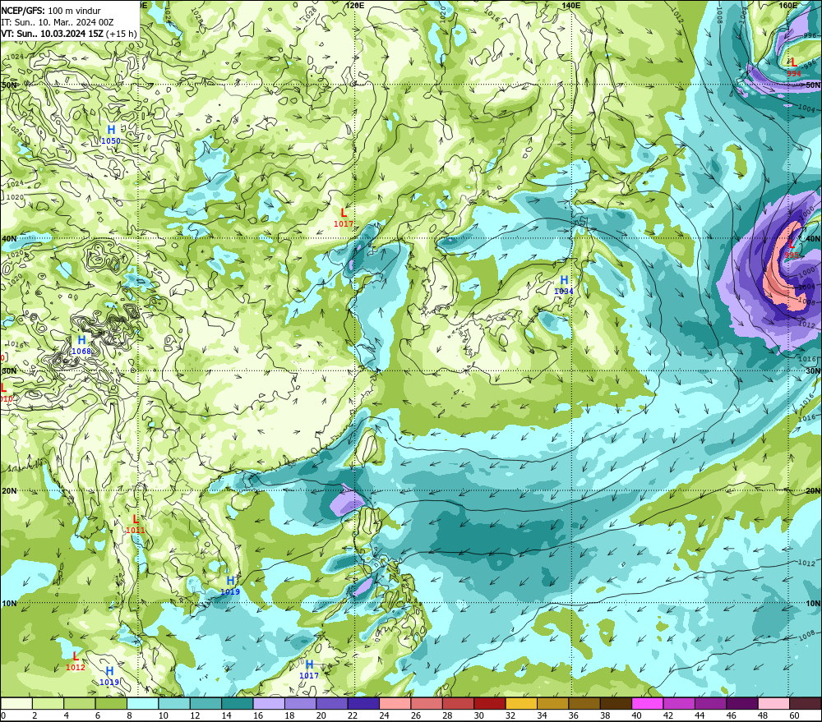Pick the light pink swatch between 48 and 60
This screenshot has height=722, width=822.
[x=774, y=703]
